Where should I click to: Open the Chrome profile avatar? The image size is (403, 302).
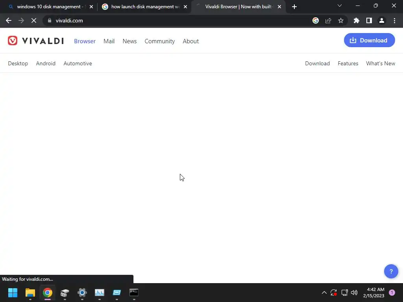(x=382, y=20)
